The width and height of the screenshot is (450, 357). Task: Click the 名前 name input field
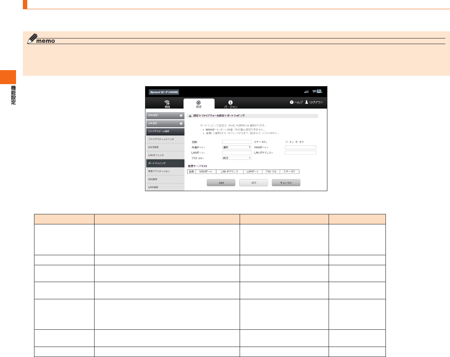tap(237, 142)
